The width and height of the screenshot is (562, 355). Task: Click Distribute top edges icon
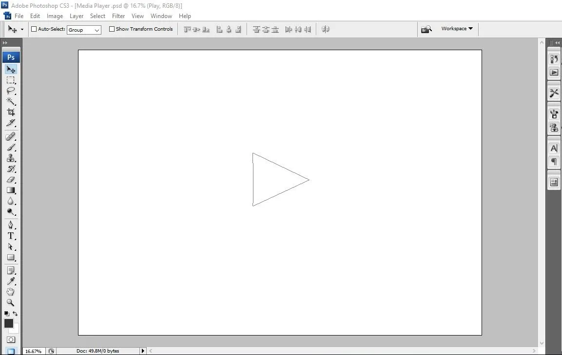point(256,29)
